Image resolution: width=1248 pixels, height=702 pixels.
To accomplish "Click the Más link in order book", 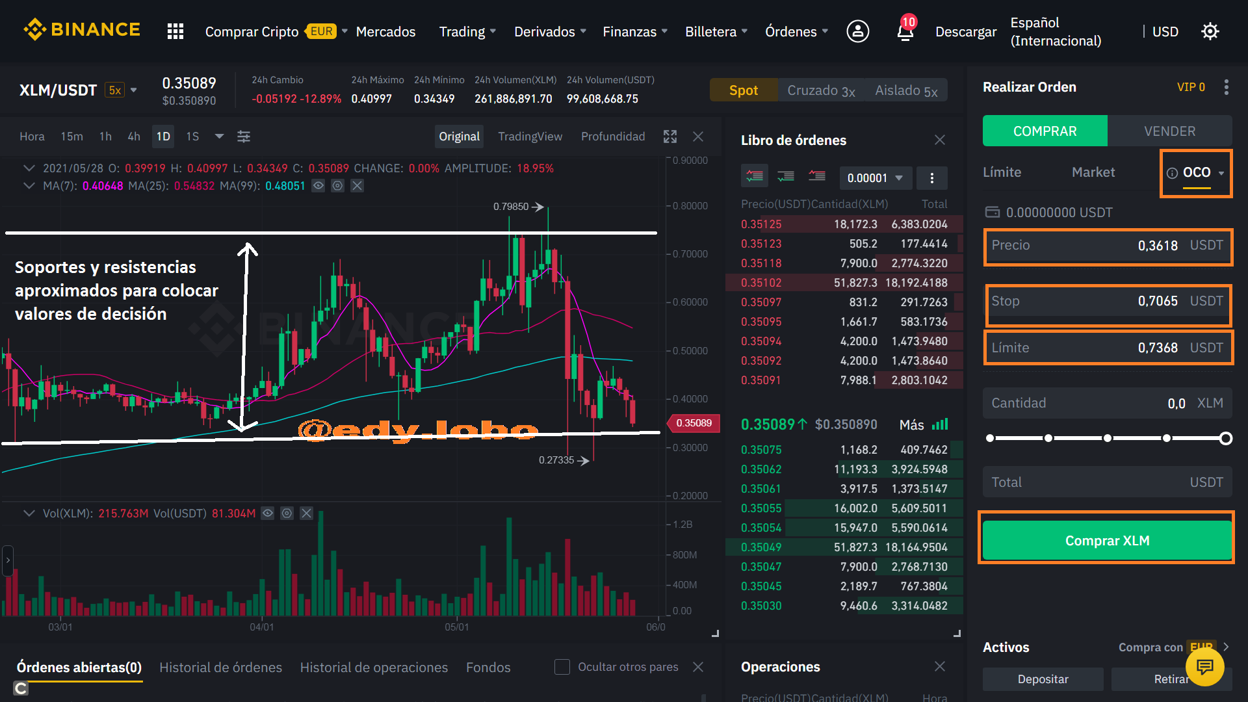I will click(x=911, y=424).
